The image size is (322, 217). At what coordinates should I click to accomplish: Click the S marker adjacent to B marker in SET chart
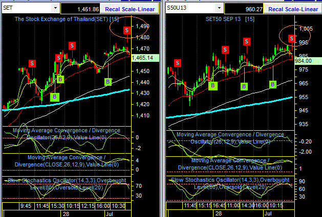click(59, 58)
